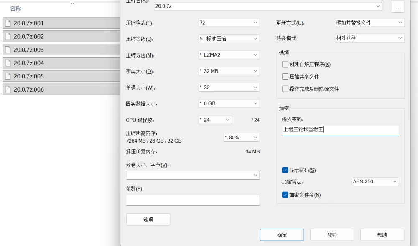Viewport: 418px width, 246px height.
Task: Select the file name 20.0.7z.004
Action: [28, 63]
